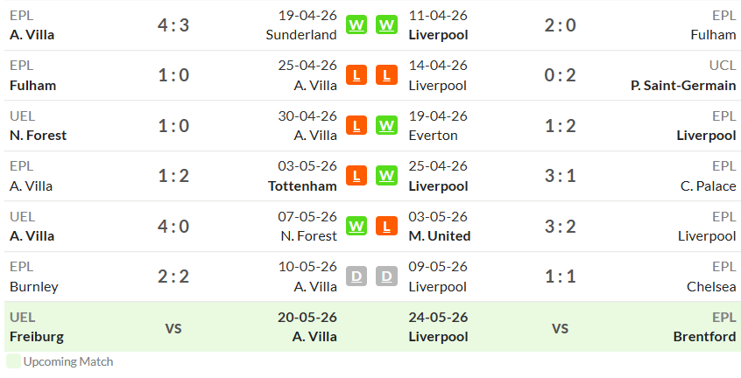Open the Brentford team link
Viewport: 741px width, 378px height.
(704, 337)
